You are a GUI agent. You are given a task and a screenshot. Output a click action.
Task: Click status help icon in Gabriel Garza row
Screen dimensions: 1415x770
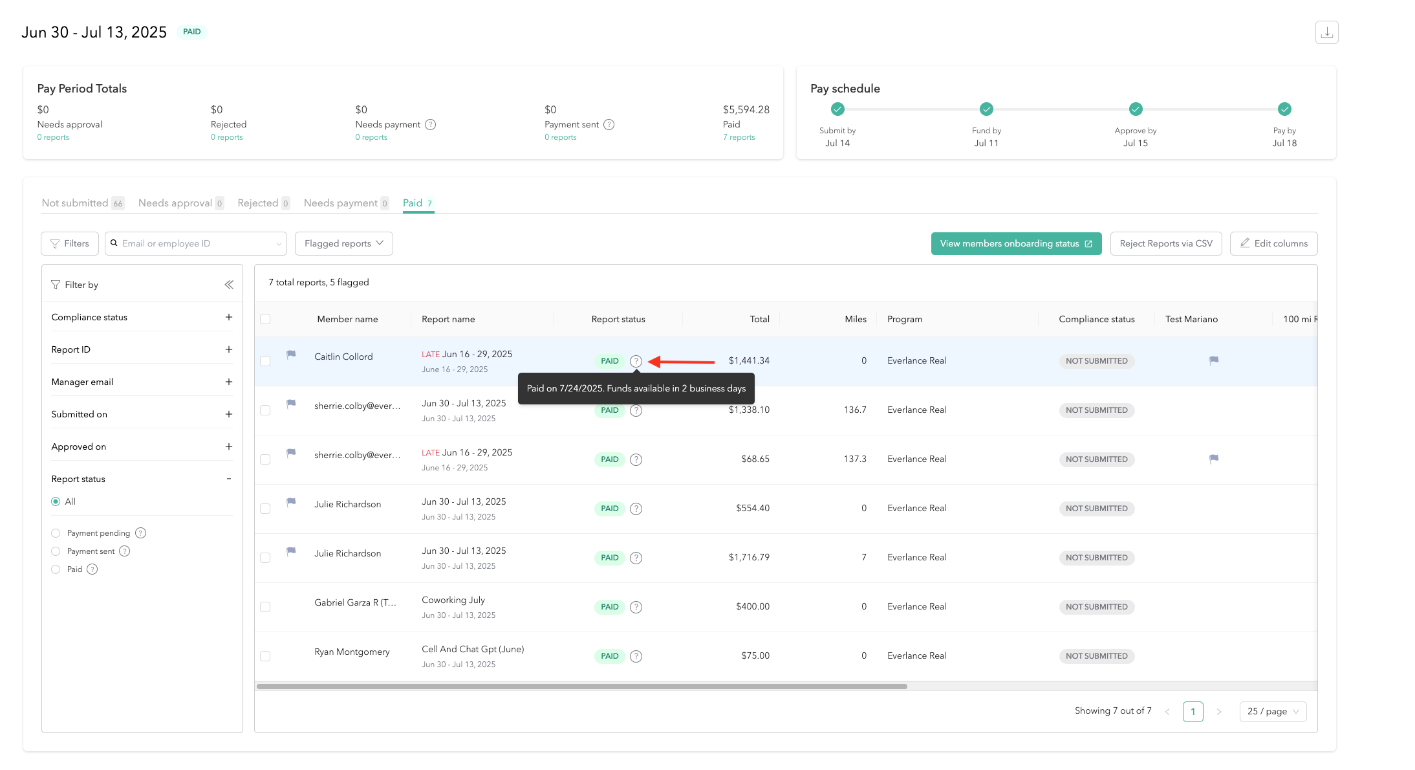[x=636, y=607]
